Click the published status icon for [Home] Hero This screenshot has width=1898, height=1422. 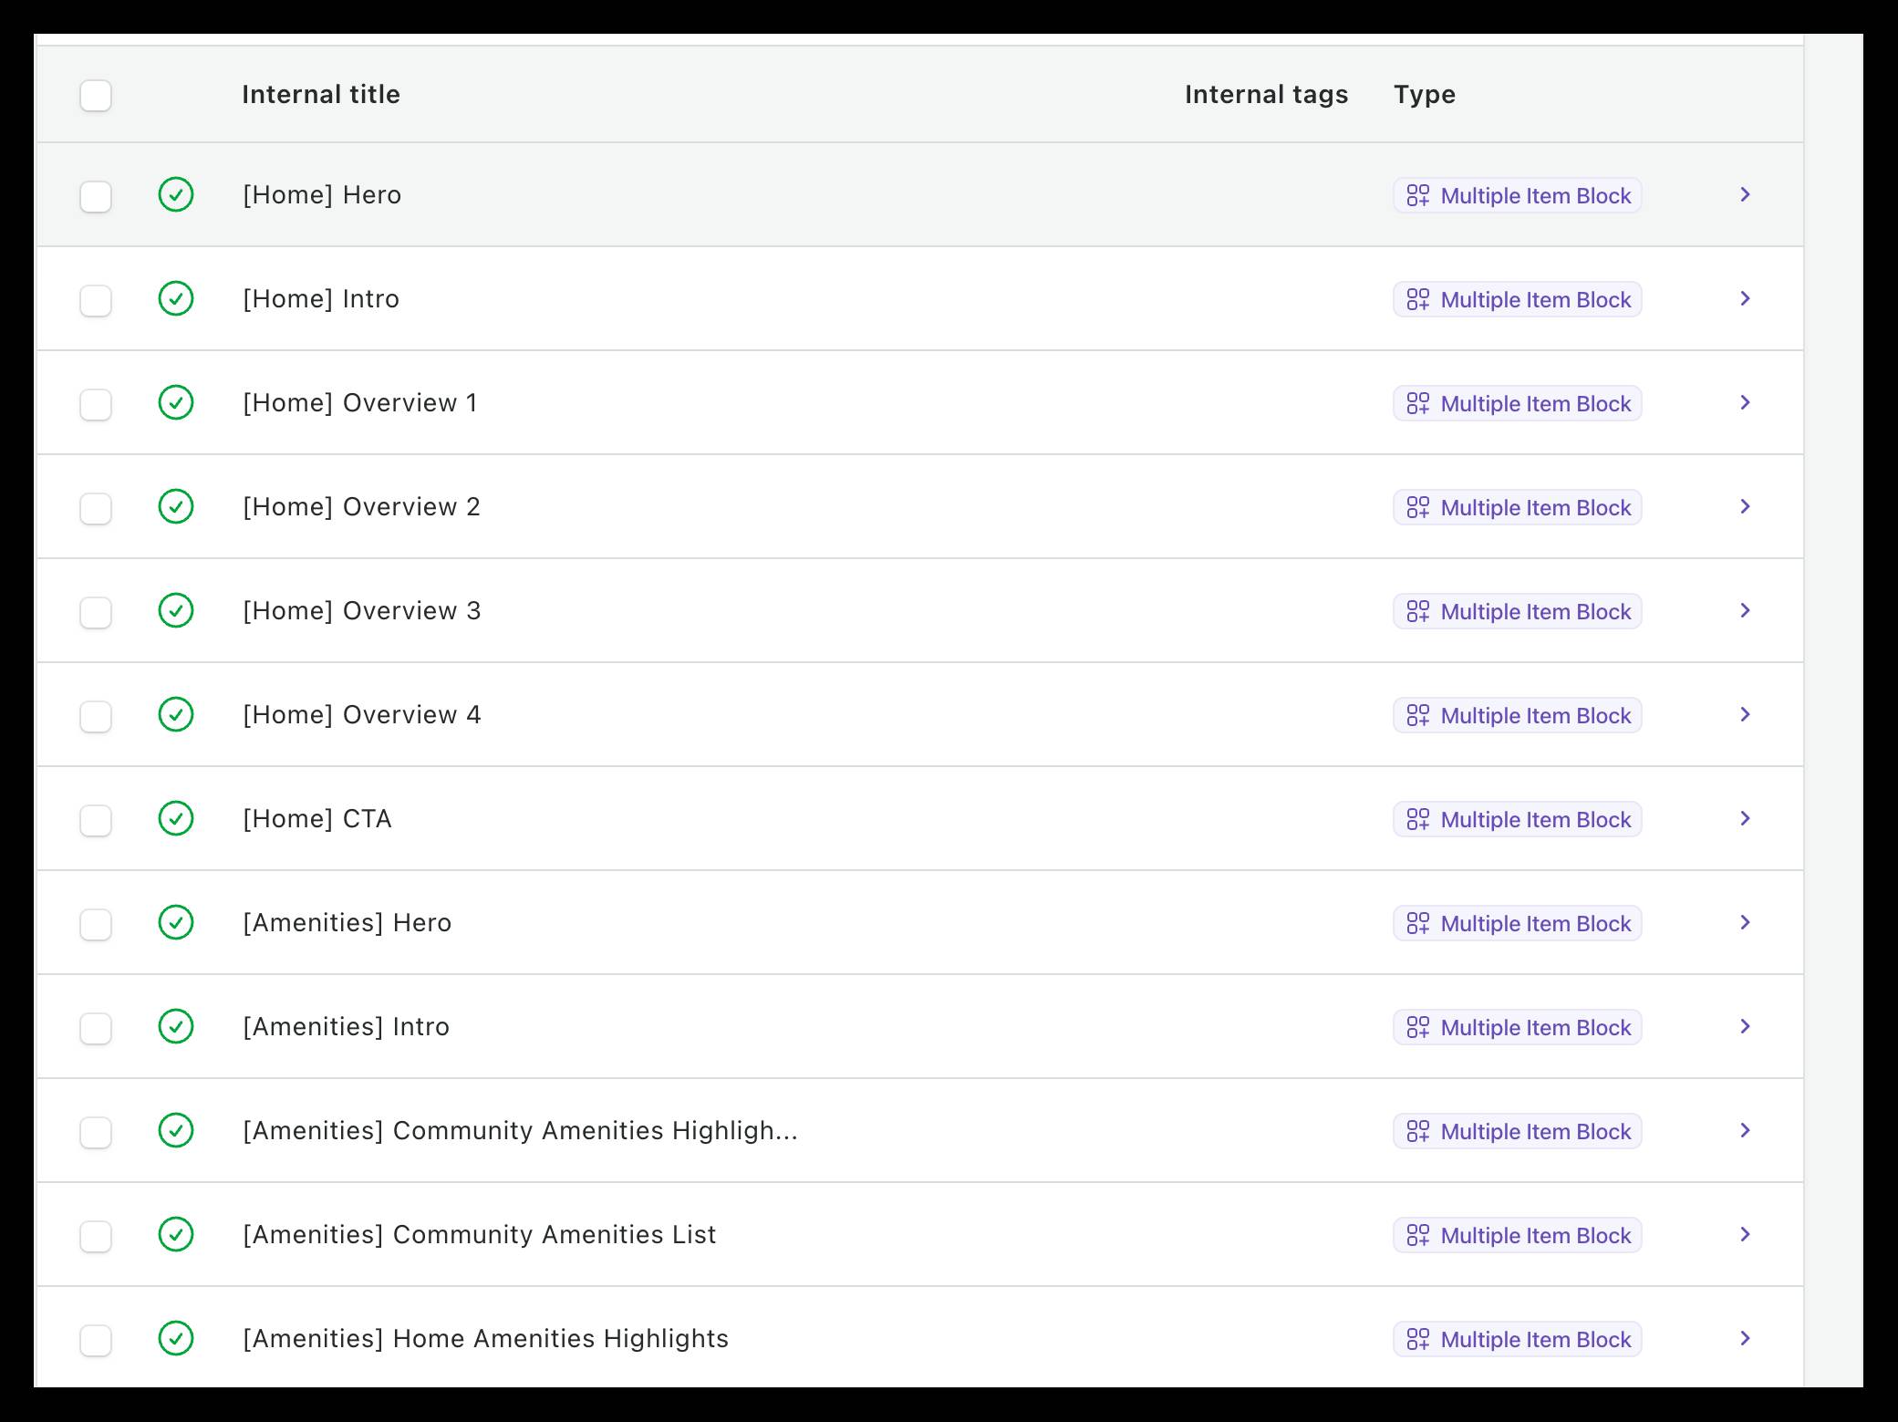pos(176,194)
